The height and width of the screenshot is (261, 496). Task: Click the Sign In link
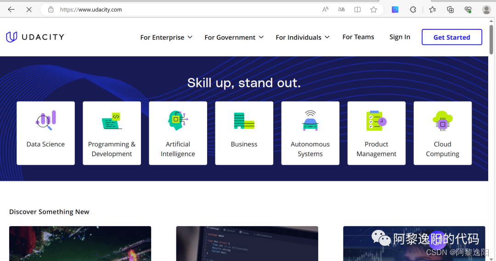point(400,37)
